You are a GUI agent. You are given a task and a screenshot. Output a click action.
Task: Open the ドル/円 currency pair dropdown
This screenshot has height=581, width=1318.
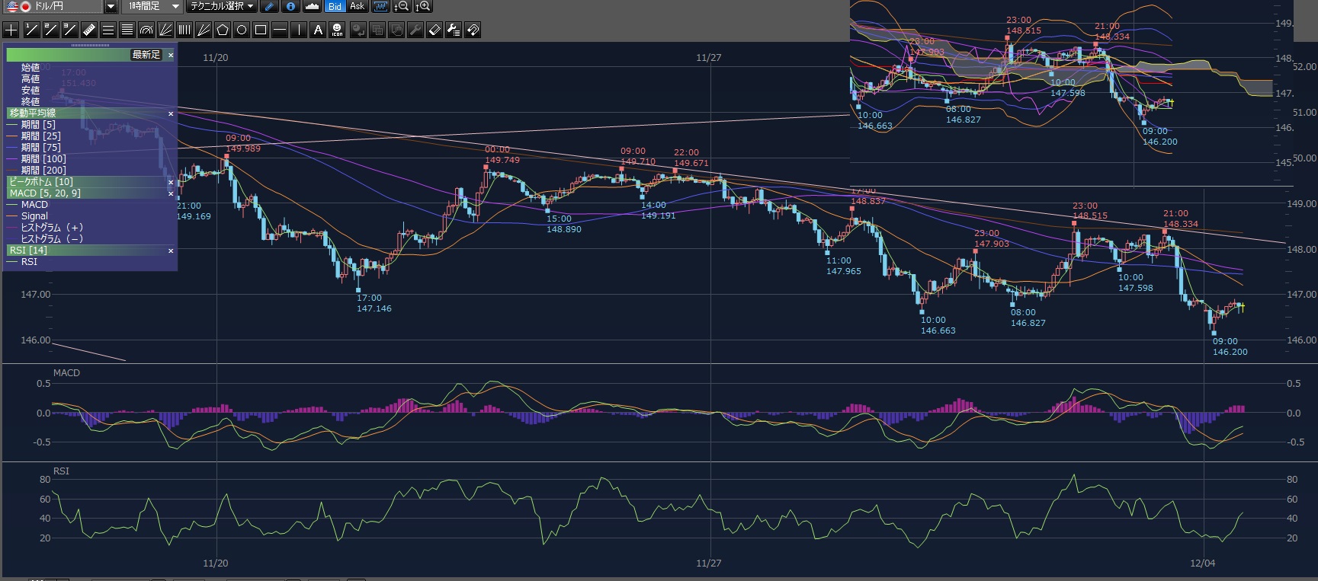[111, 7]
